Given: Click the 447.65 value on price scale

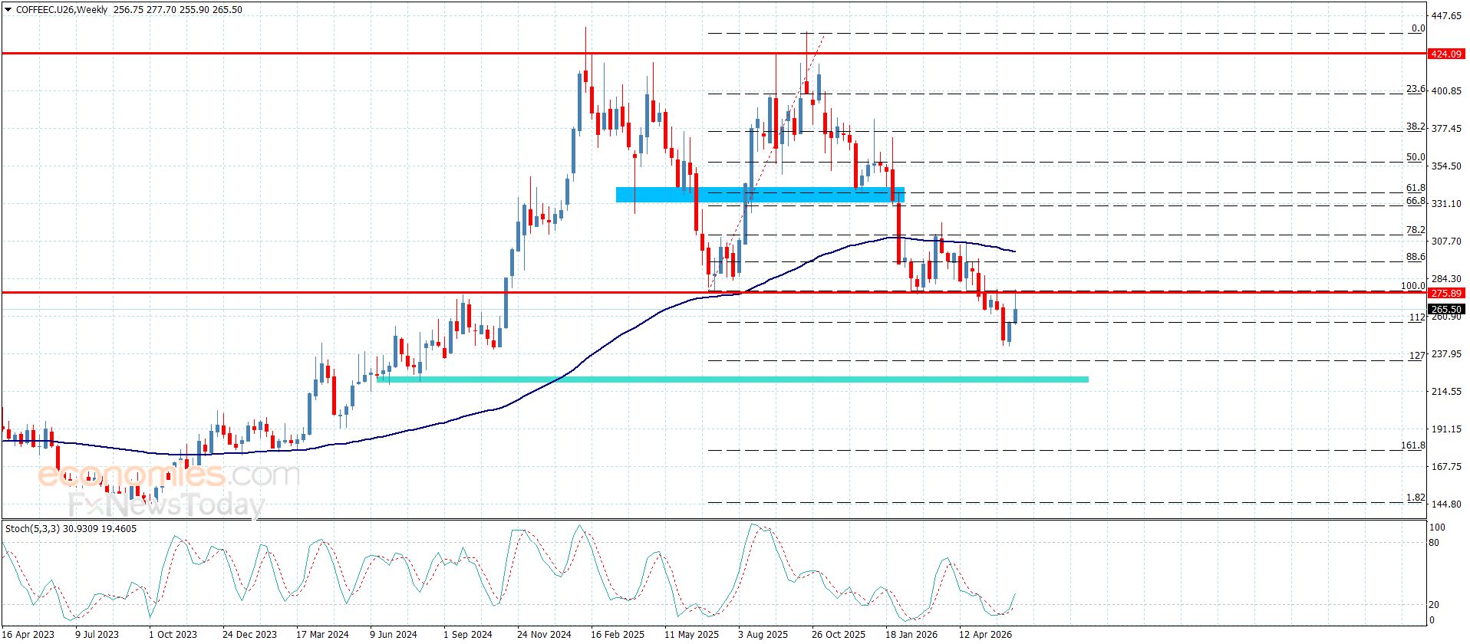Looking at the screenshot, I should tap(1446, 16).
